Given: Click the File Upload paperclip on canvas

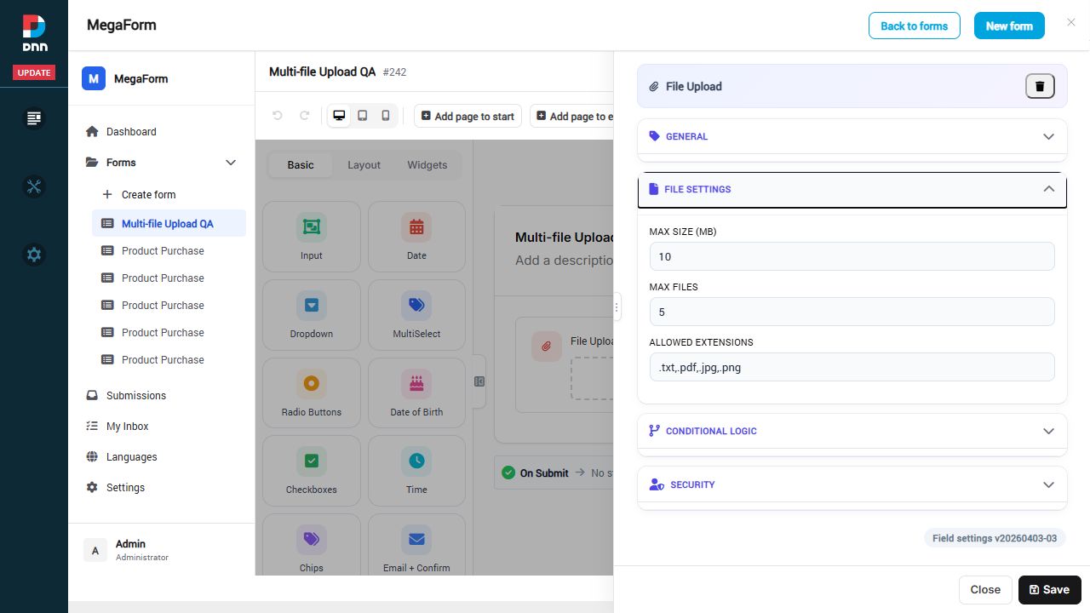Looking at the screenshot, I should point(547,347).
